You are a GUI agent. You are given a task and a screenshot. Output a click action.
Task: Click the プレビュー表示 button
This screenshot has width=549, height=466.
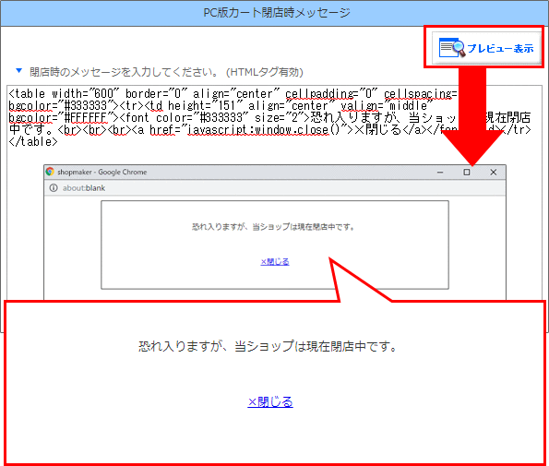pyautogui.click(x=486, y=48)
